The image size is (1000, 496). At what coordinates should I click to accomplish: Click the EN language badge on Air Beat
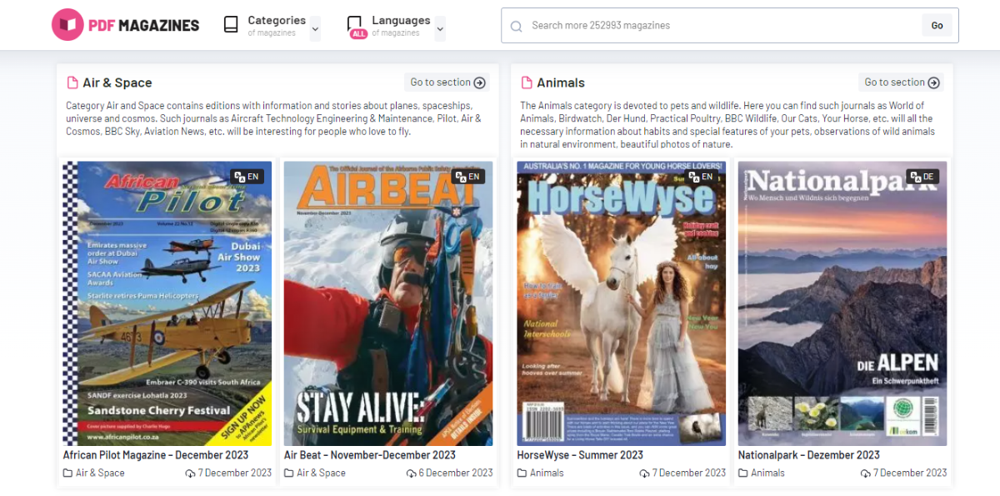pos(470,177)
